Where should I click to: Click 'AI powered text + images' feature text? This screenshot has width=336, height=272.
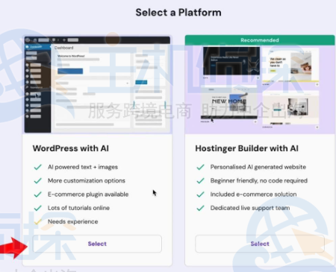[x=83, y=167]
